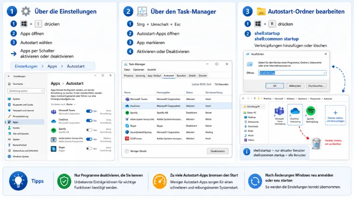The image size is (354, 199).
Task: Click Explorer up-one-level arrow
Action: [255, 99]
